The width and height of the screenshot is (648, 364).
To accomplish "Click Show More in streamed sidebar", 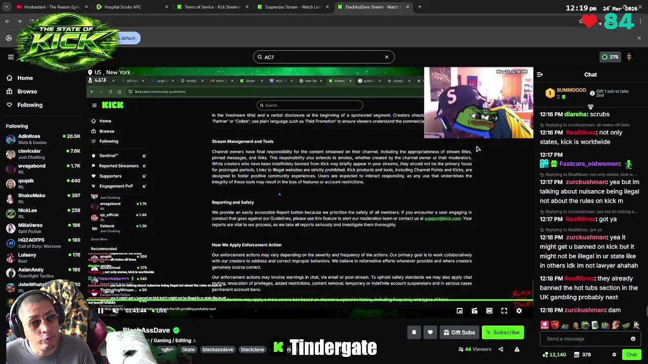I will (x=99, y=239).
